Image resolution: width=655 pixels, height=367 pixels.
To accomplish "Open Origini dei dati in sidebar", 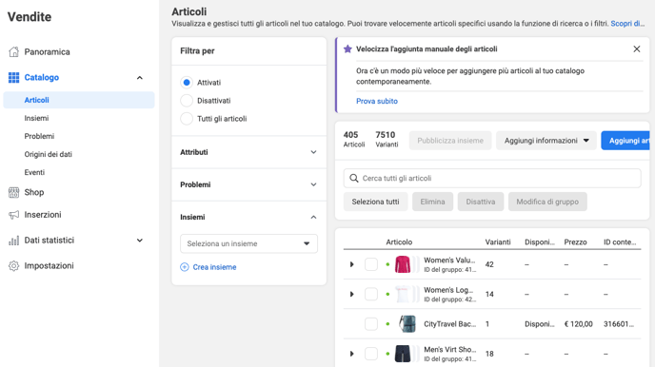I will tap(48, 154).
